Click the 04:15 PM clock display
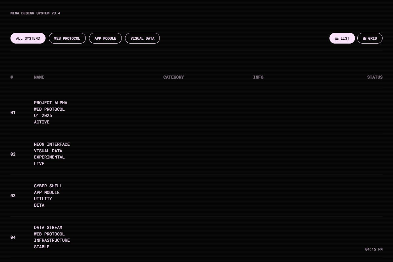This screenshot has height=262, width=393. [x=373, y=249]
